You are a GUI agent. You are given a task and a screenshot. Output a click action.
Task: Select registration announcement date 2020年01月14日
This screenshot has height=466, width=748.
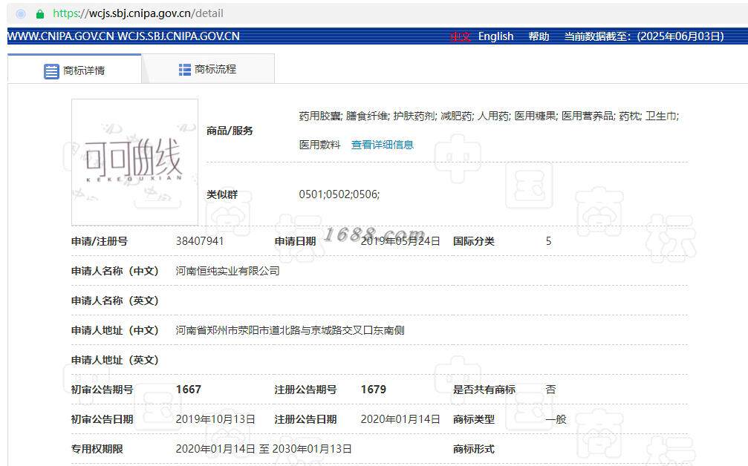click(400, 419)
